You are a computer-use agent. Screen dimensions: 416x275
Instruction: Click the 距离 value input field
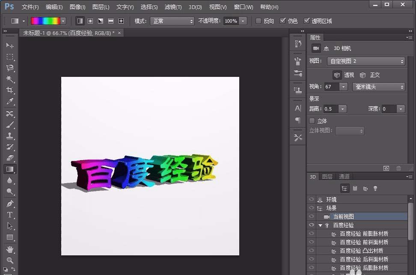(331, 109)
